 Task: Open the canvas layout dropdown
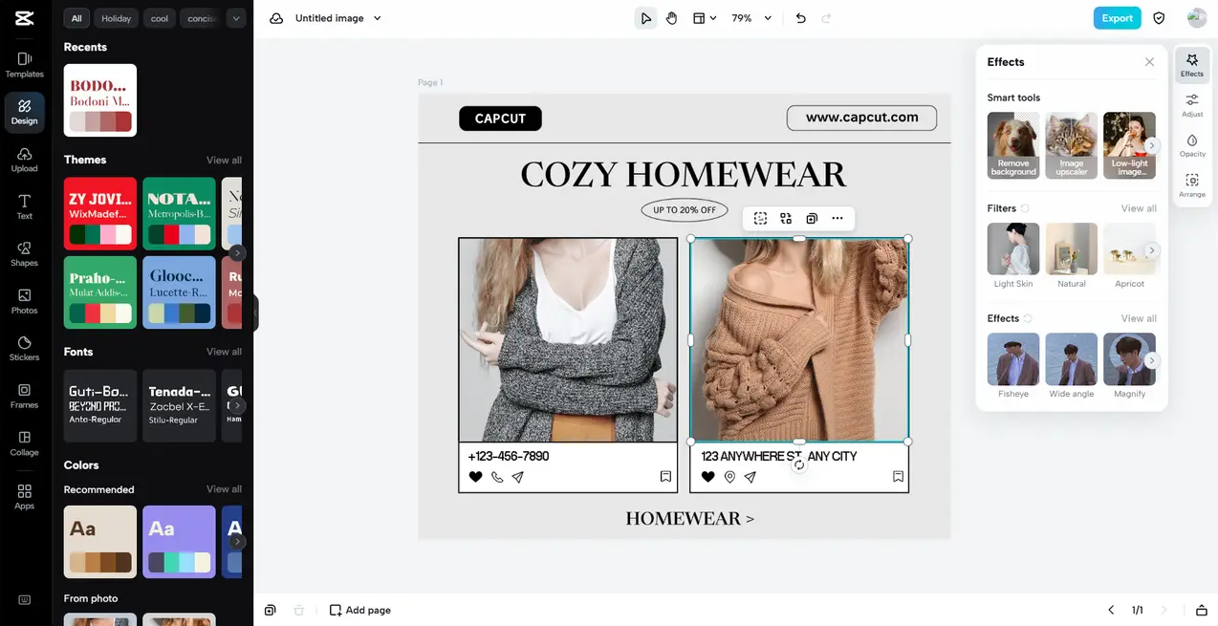point(705,18)
